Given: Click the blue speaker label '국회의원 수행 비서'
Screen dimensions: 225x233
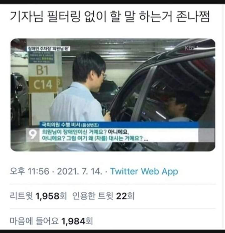Looking at the screenshot, I should (70, 125).
